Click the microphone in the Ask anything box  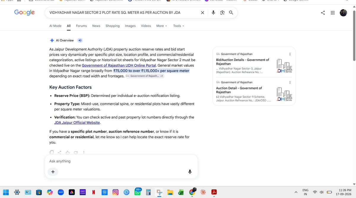tap(190, 172)
